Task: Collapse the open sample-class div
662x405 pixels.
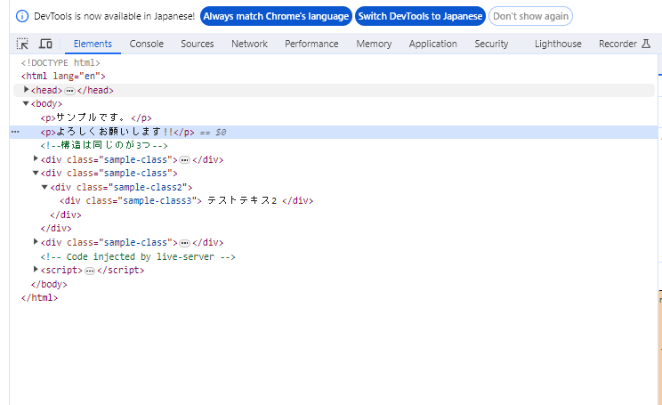Action: coord(36,173)
